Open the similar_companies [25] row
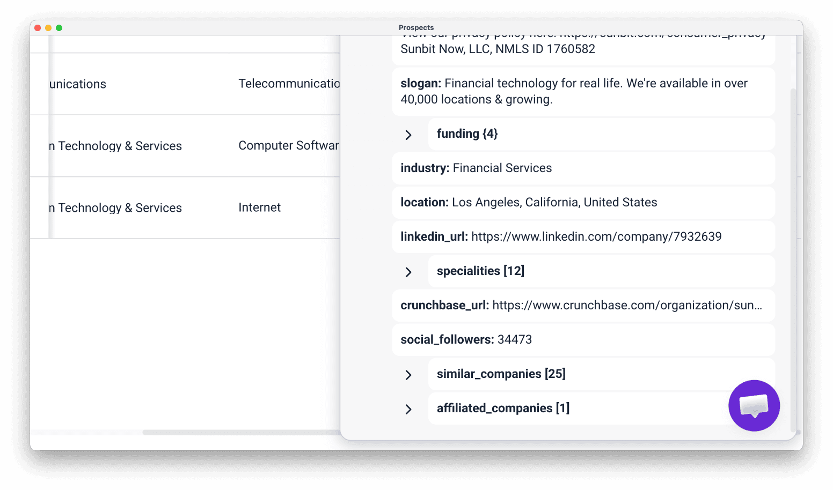Screen dimensions: 833x490 point(601,374)
